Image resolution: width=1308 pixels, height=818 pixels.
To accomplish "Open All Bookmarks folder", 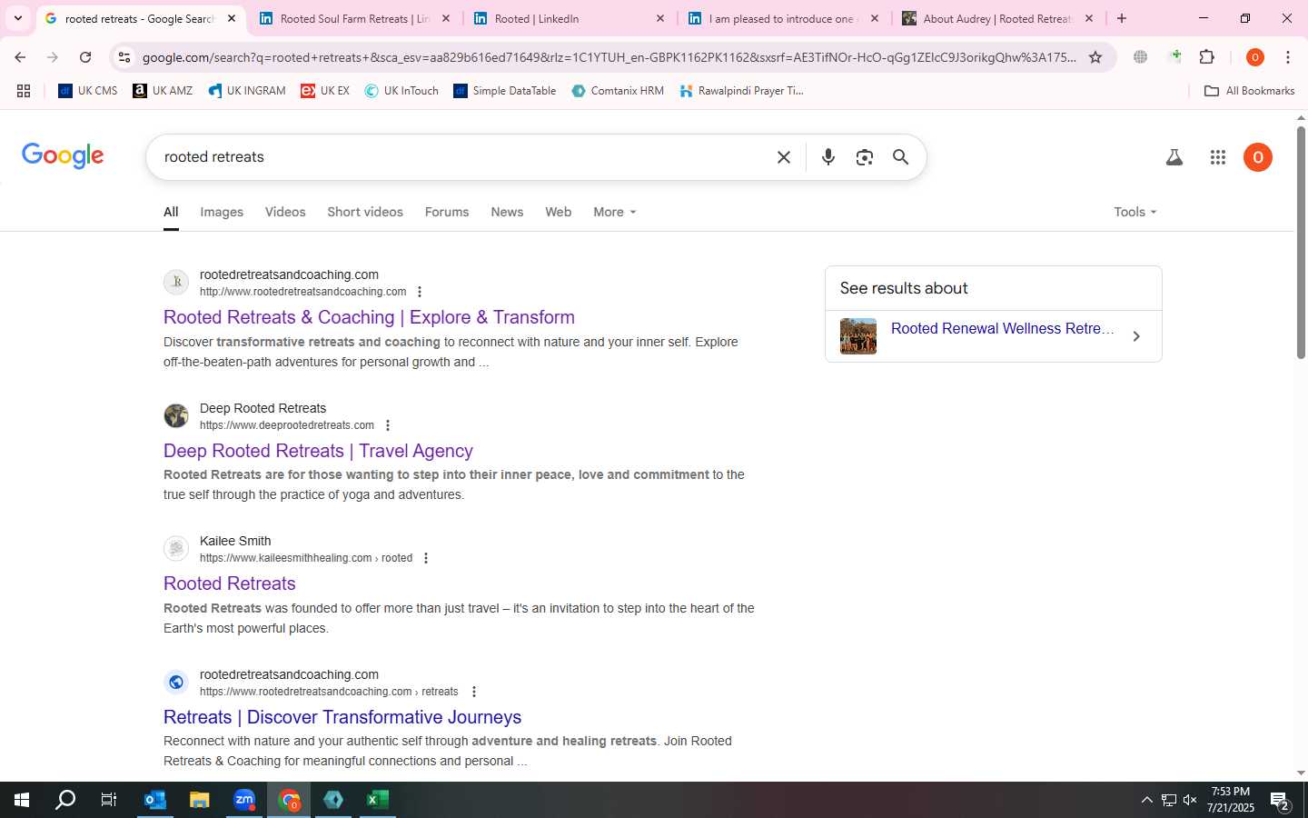I will (x=1249, y=91).
